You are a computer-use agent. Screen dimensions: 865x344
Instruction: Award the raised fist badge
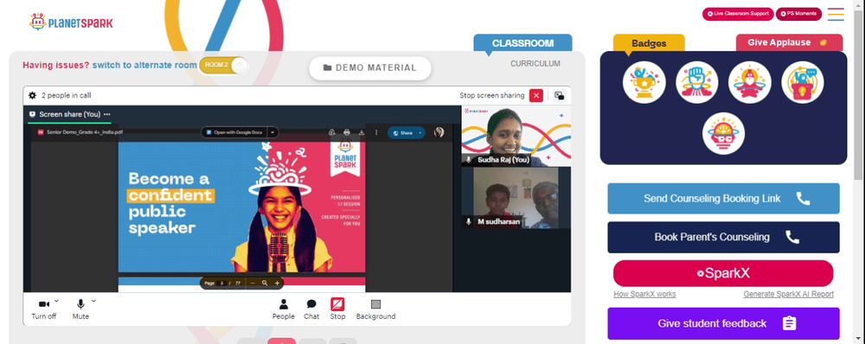point(696,83)
